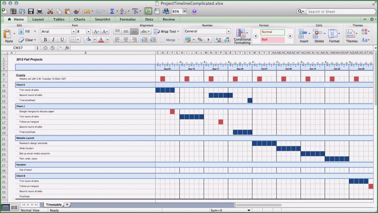
Task: Select the Format painter brush
Action: (77, 11)
